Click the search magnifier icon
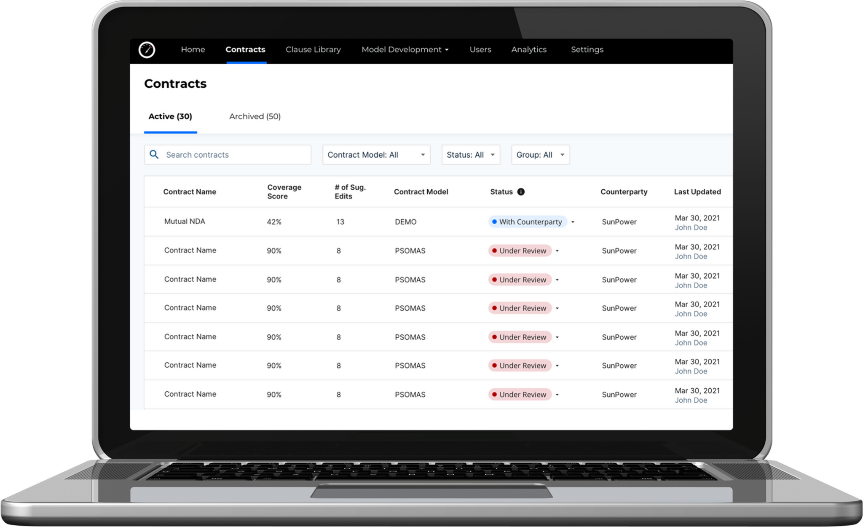 click(x=154, y=155)
